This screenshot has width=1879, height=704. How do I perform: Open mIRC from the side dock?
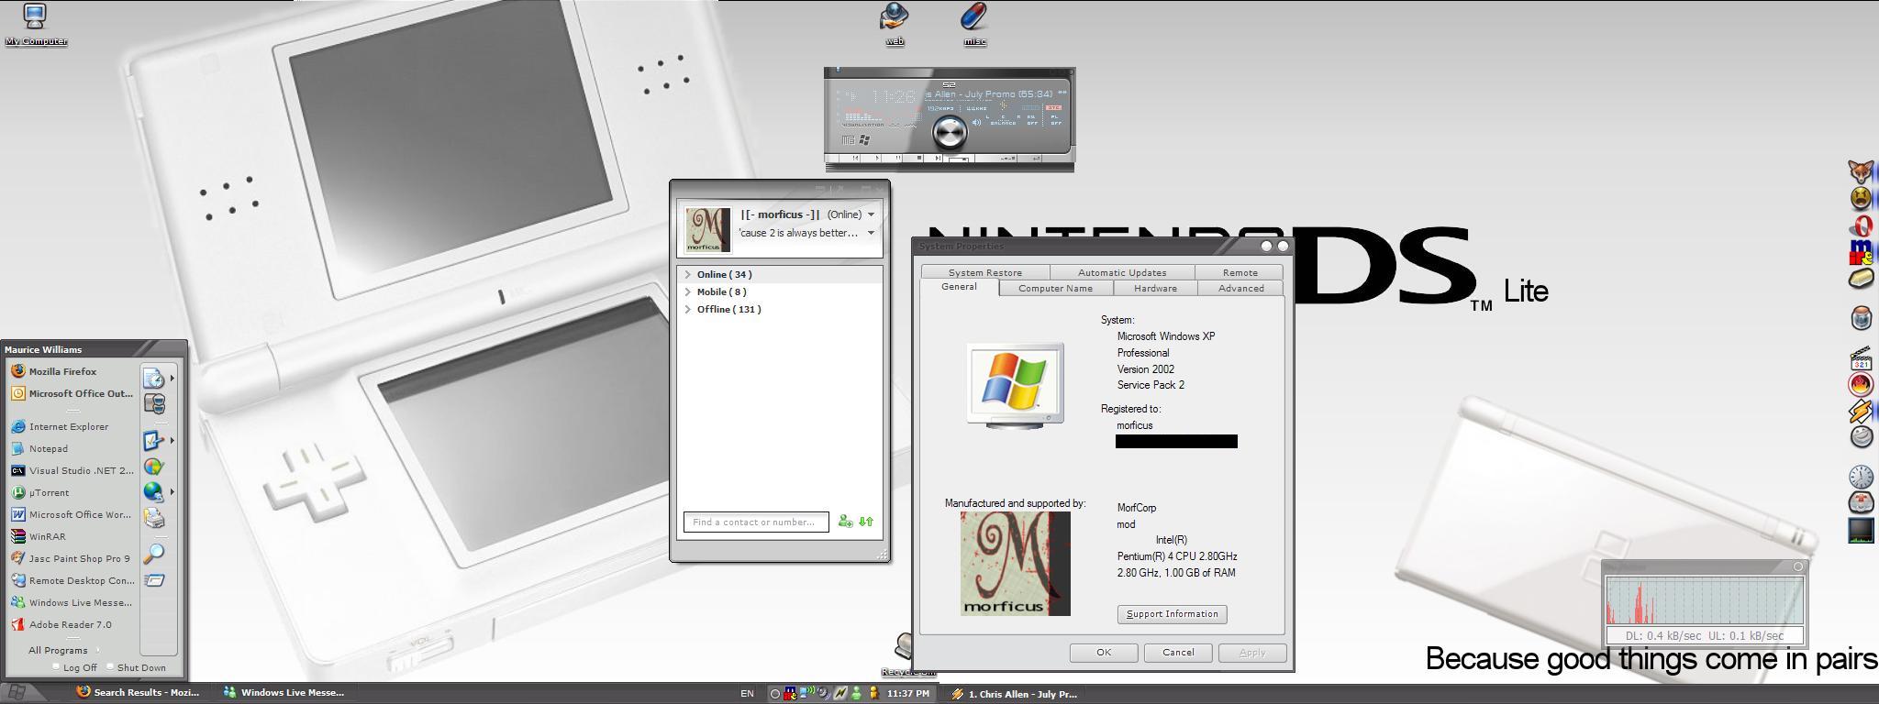(1861, 251)
